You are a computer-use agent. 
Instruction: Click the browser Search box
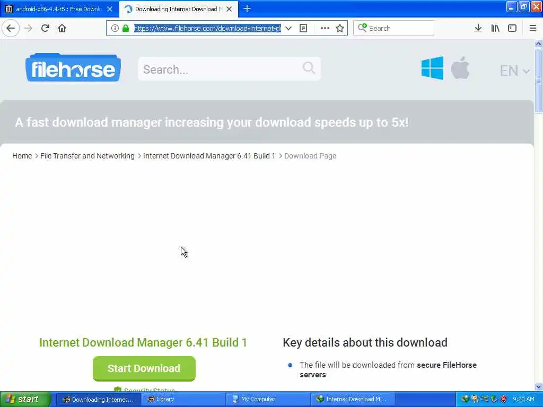coord(394,28)
